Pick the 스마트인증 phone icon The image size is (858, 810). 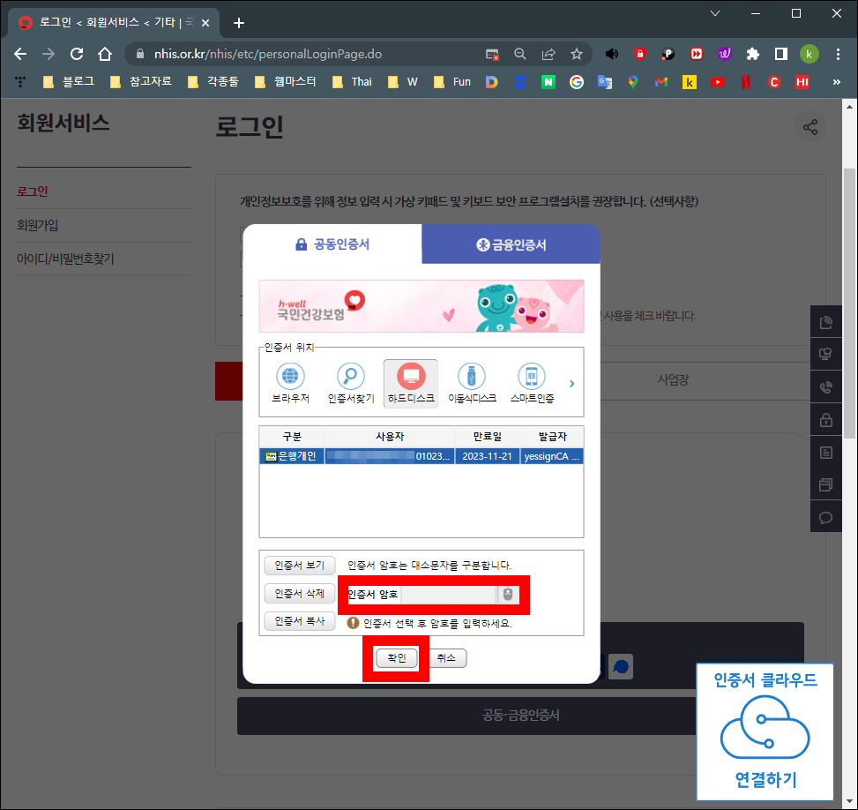tap(531, 376)
